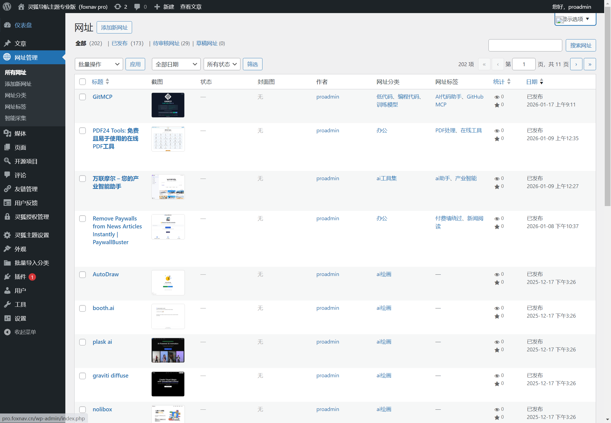
Task: Click the 添加新网址 button
Action: click(x=114, y=27)
